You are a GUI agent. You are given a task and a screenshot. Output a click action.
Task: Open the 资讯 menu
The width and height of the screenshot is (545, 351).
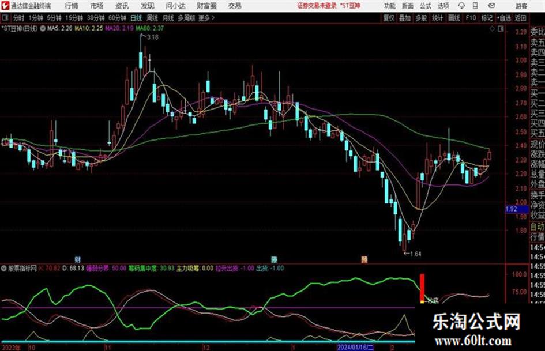(x=122, y=6)
